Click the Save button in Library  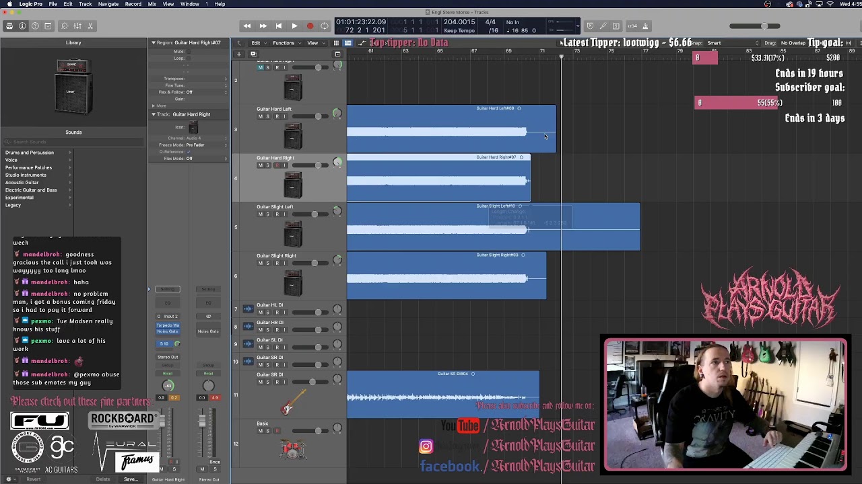[131, 479]
